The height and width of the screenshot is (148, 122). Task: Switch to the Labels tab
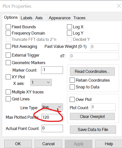click(26, 18)
